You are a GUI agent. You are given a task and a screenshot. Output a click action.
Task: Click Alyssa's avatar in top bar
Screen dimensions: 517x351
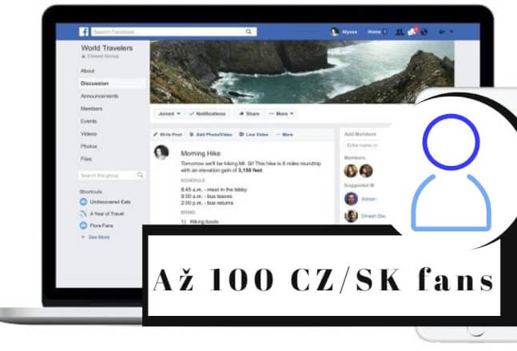tap(335, 32)
